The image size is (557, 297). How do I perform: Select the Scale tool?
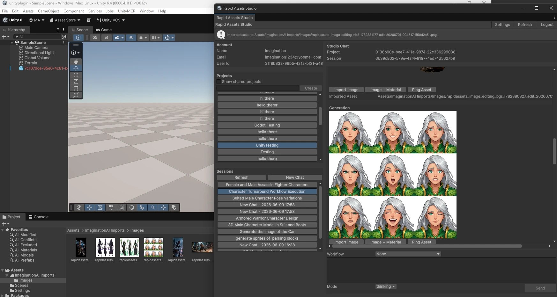[x=76, y=81]
